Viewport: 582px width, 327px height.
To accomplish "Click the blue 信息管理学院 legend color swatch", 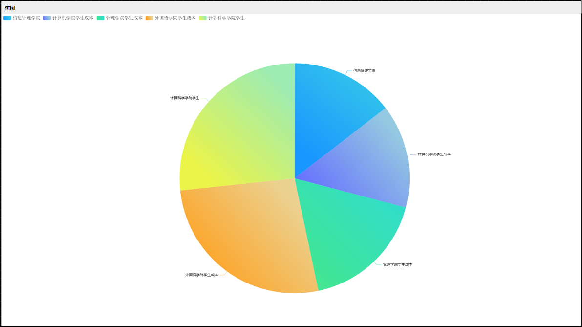I will pos(7,18).
